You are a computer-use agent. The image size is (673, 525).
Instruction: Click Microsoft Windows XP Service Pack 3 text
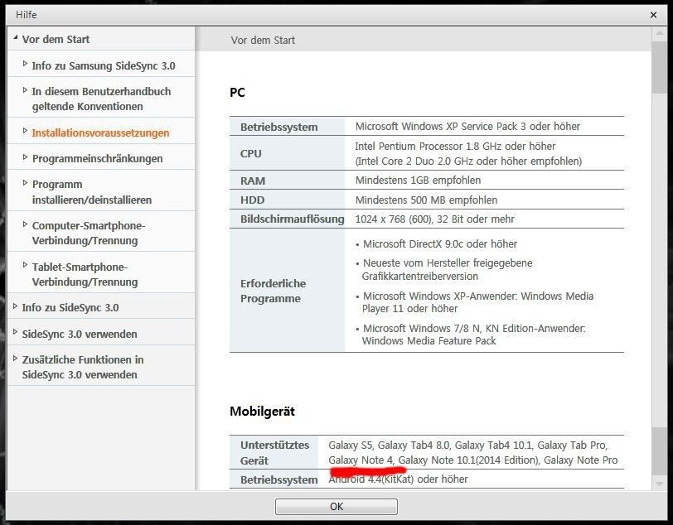(x=467, y=127)
